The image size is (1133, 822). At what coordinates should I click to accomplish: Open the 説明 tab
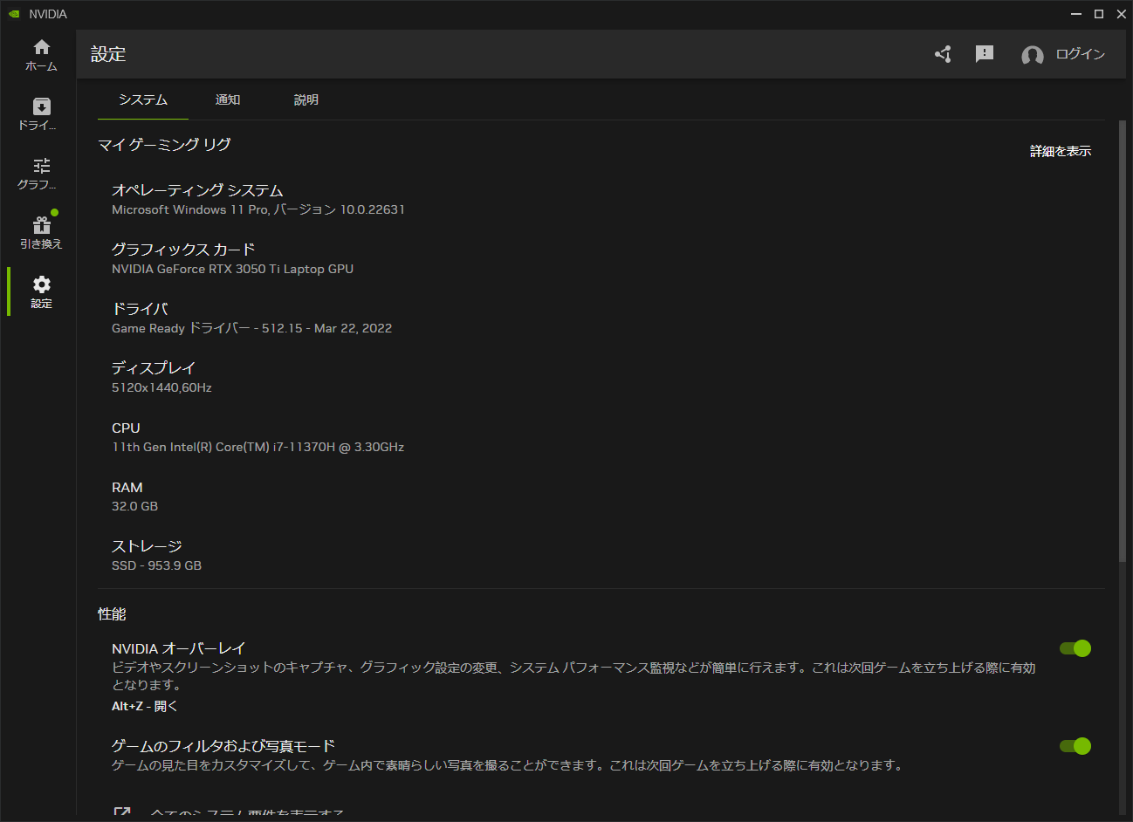[x=306, y=99]
